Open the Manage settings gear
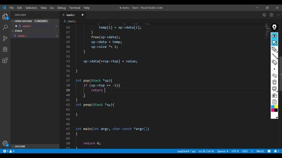 coord(5,144)
